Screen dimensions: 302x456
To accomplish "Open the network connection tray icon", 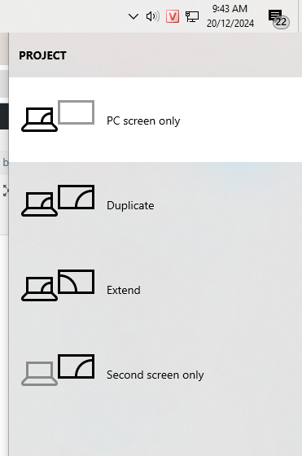I will tap(192, 16).
